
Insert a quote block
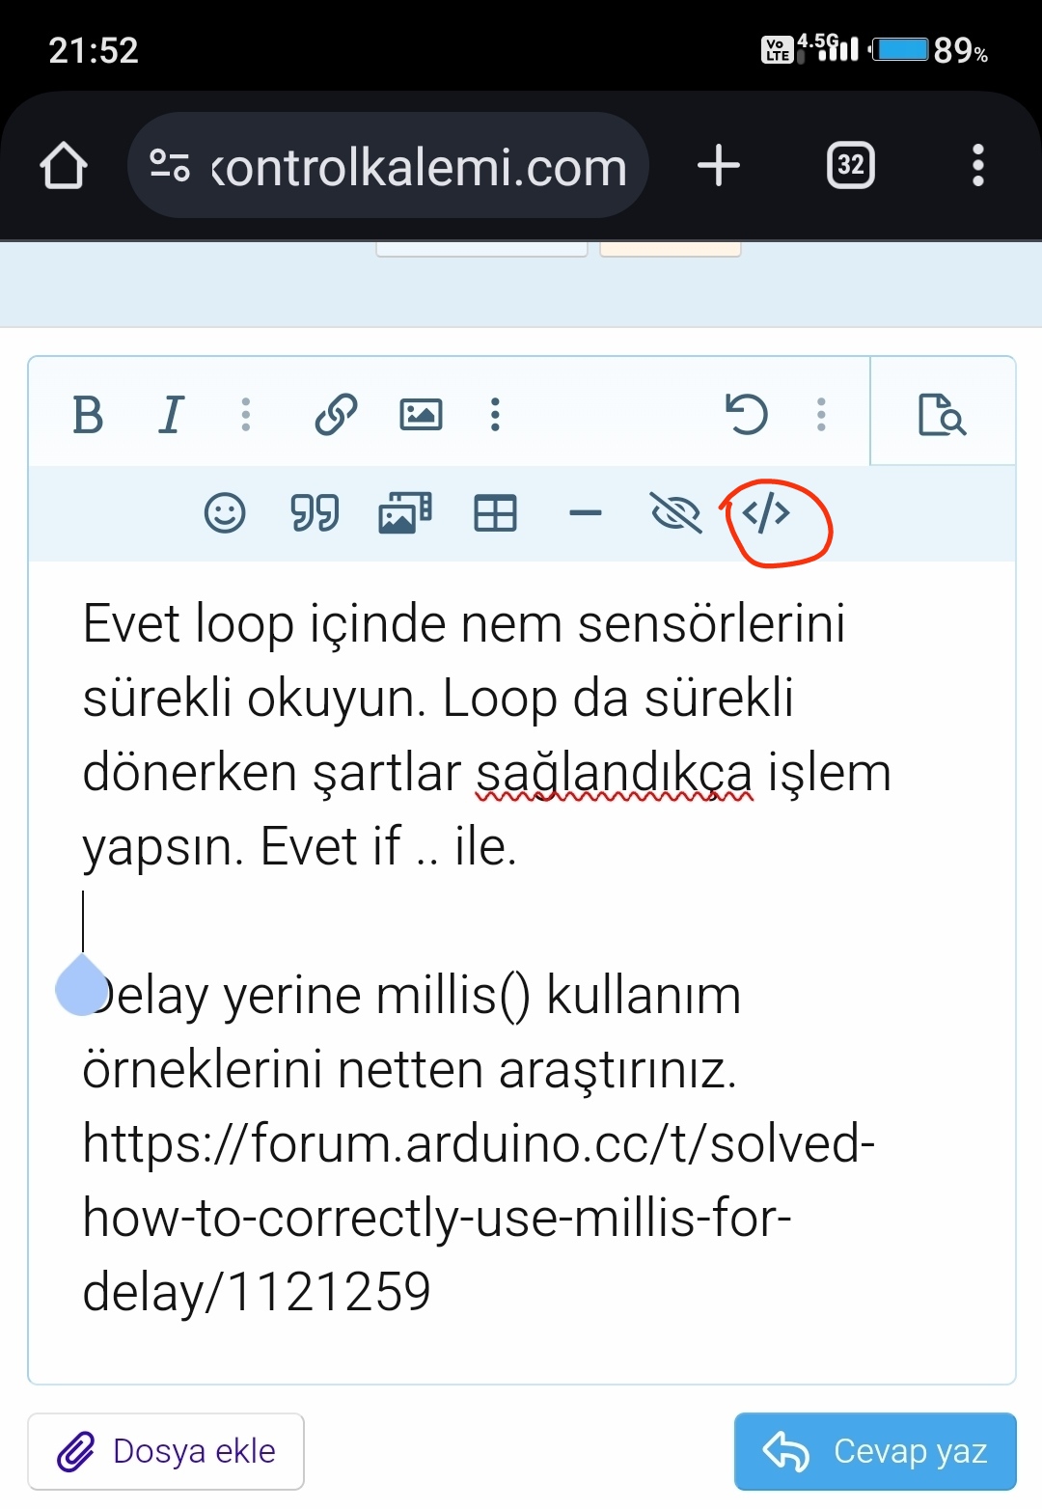315,512
